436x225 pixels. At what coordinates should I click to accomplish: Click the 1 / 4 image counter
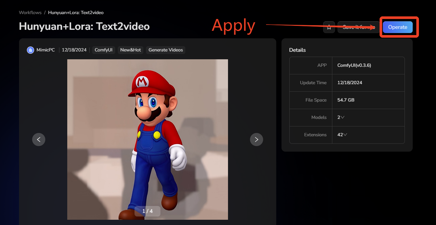[x=147, y=211]
